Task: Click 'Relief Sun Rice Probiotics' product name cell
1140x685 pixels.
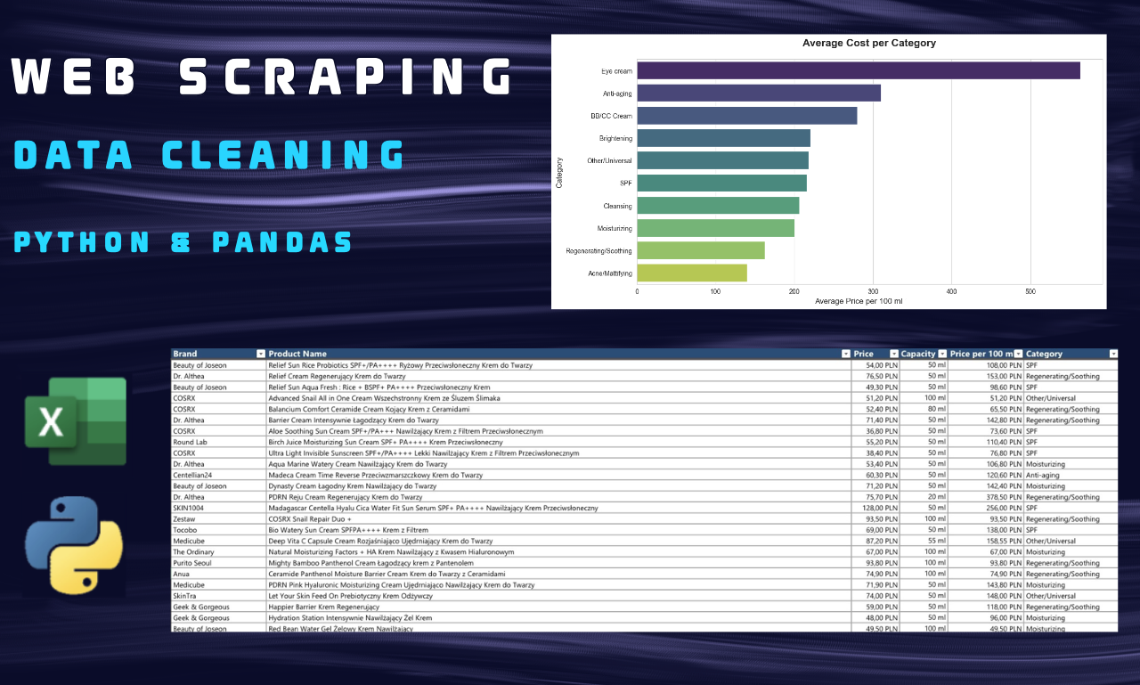Action: coord(558,365)
